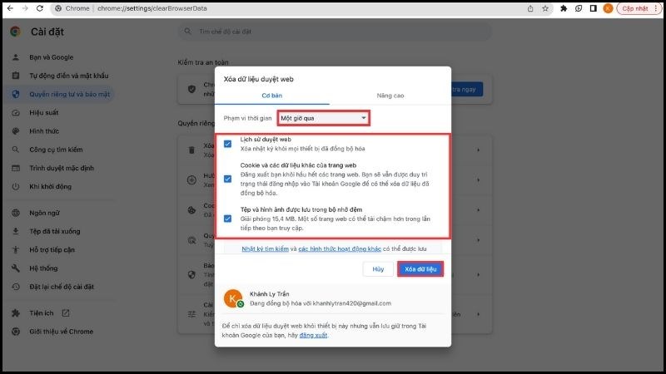This screenshot has width=666, height=374.
Task: Open các hình thức hoạt động khác link
Action: (x=340, y=249)
